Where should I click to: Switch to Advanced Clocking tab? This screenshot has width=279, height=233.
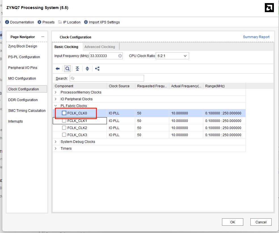coord(100,47)
